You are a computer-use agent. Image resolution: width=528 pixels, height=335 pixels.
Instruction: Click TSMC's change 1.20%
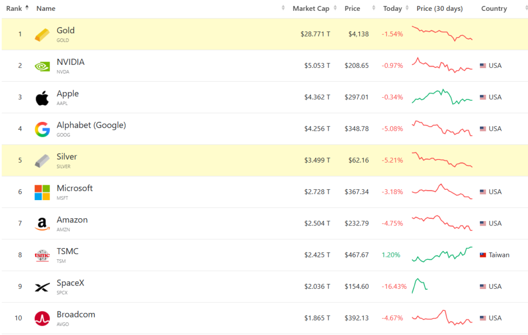coord(391,255)
